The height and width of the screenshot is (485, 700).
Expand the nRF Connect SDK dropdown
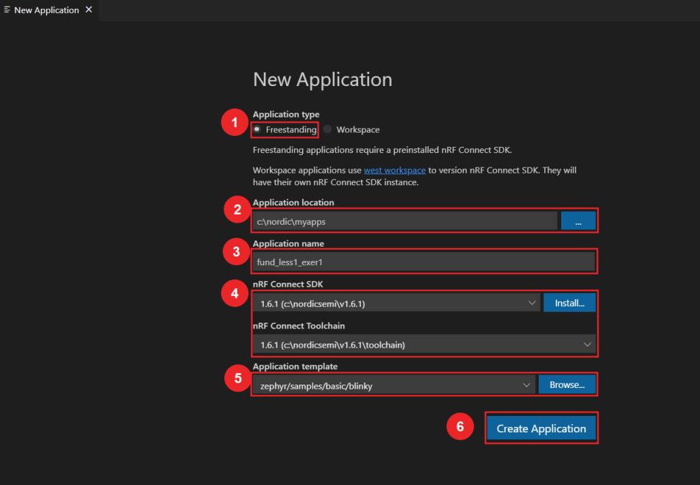click(x=395, y=303)
